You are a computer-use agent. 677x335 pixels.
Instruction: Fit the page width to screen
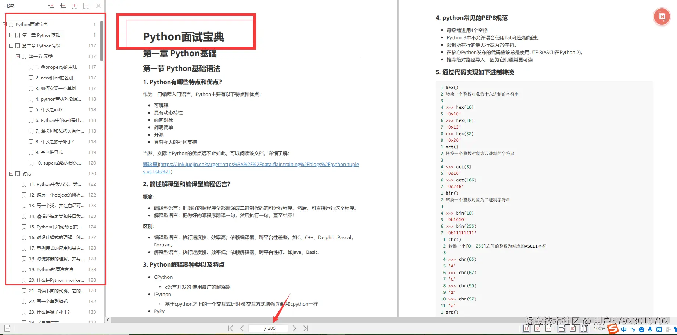pos(548,329)
